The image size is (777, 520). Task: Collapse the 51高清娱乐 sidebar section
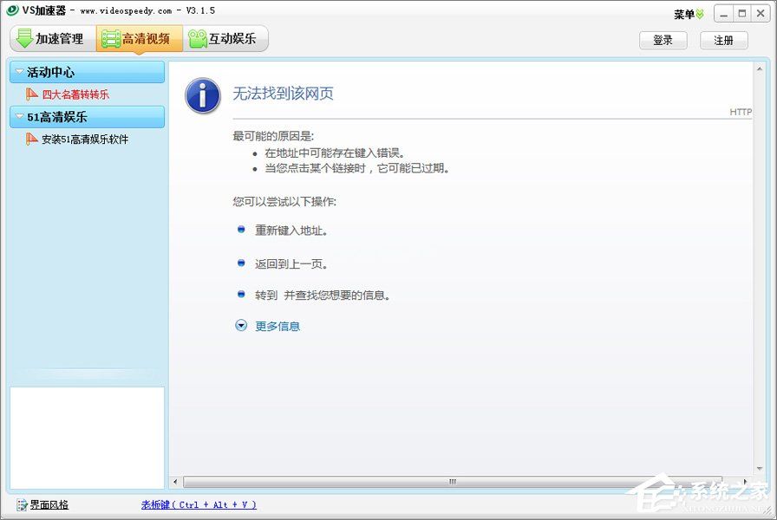click(19, 117)
